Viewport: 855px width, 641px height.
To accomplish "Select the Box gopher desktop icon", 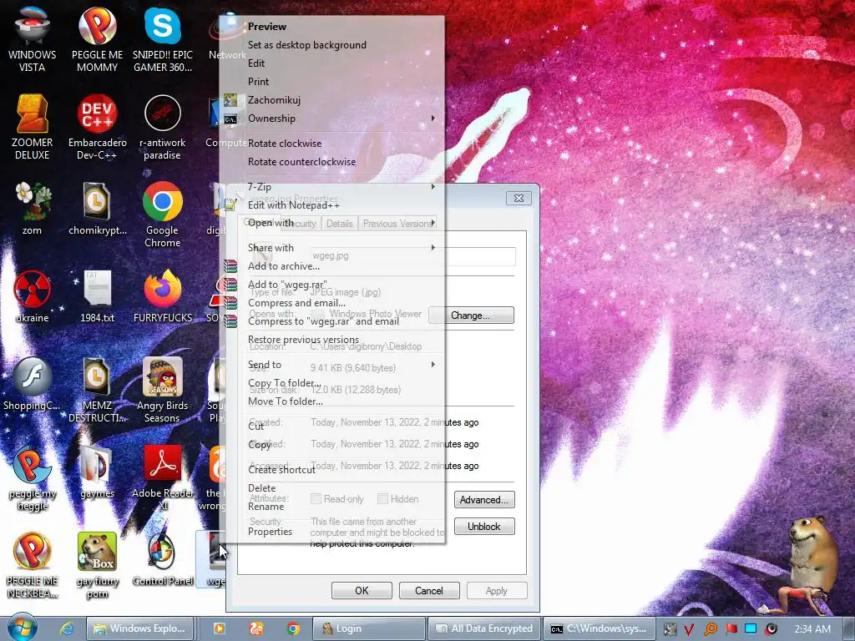I will coord(97,565).
